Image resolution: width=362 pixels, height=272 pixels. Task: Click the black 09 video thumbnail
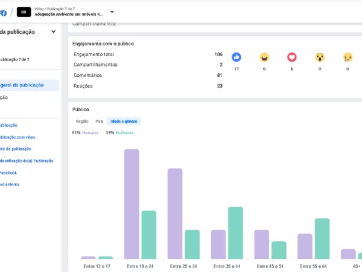click(x=24, y=12)
